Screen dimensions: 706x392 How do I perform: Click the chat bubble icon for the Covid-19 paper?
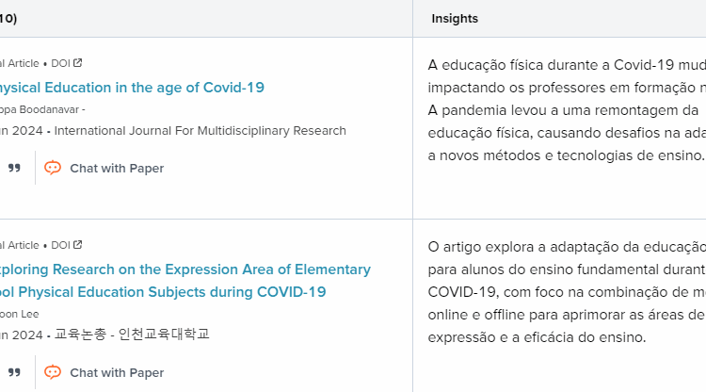click(x=53, y=169)
